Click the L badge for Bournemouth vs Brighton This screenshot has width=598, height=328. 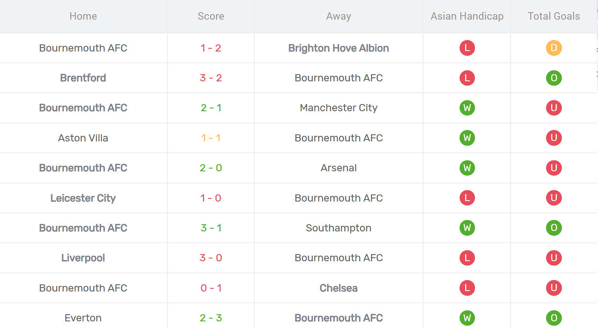point(467,48)
